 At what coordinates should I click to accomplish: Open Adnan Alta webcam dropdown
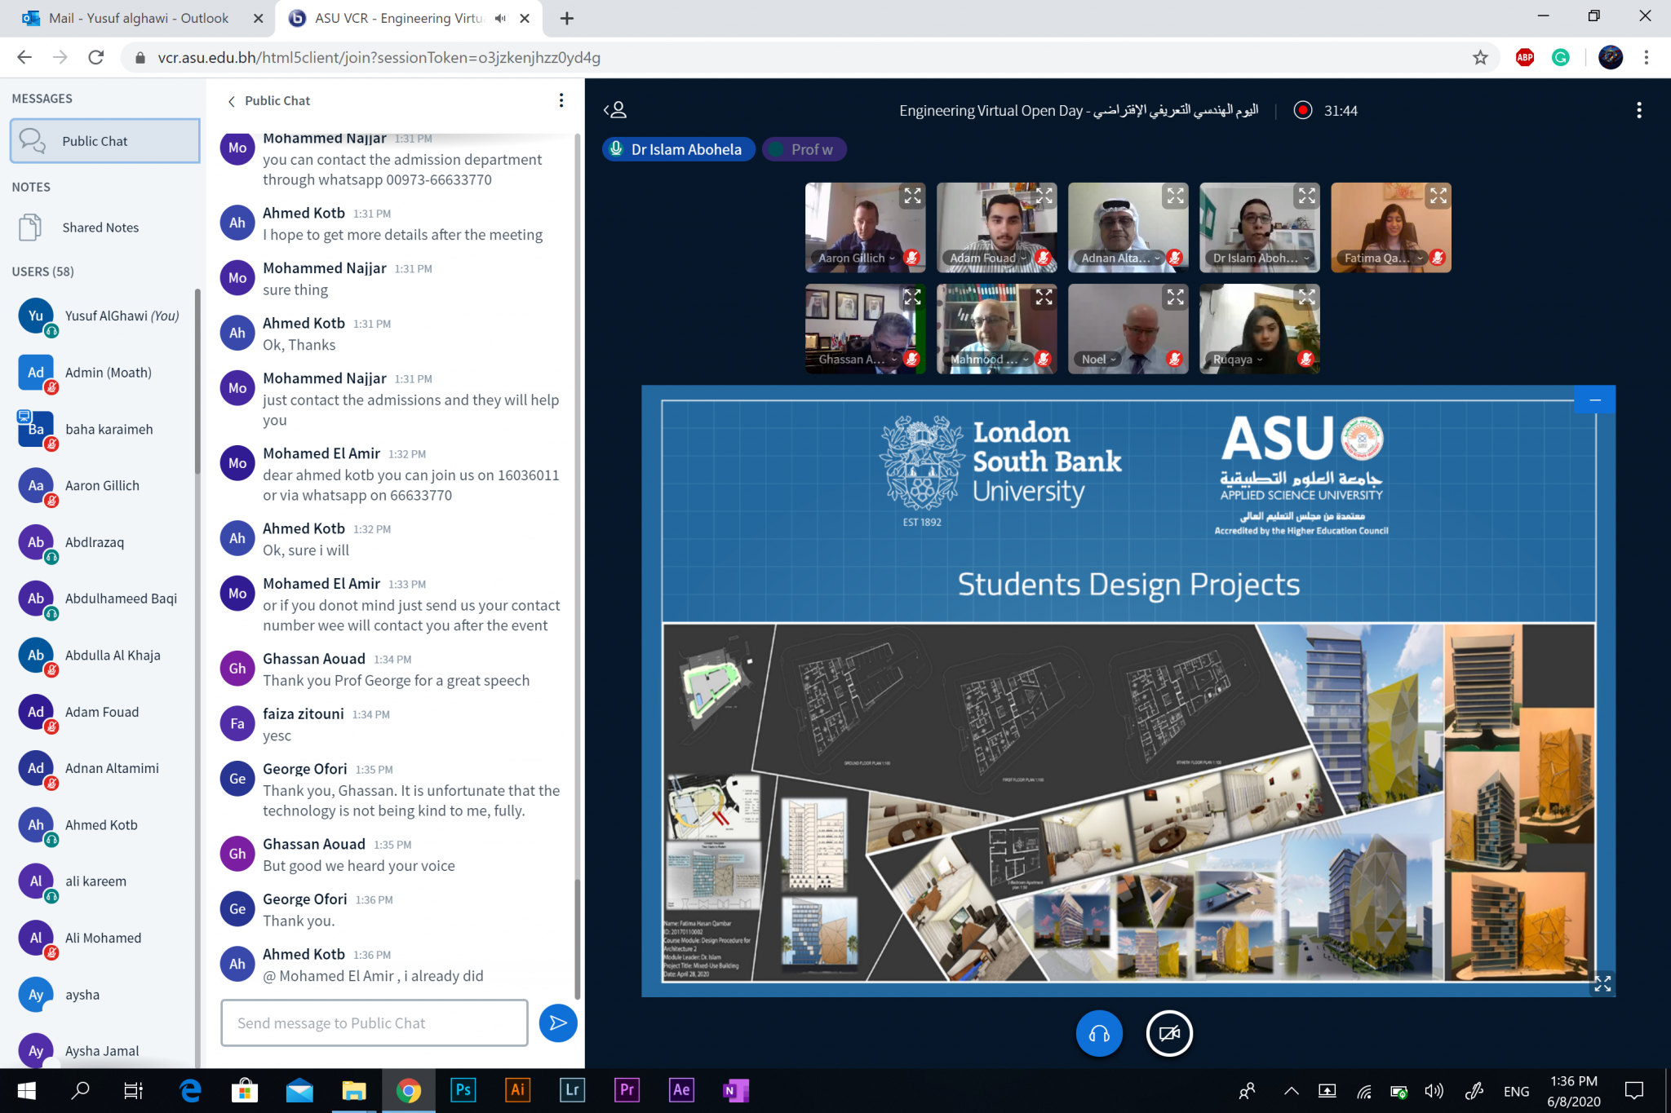coord(1119,258)
